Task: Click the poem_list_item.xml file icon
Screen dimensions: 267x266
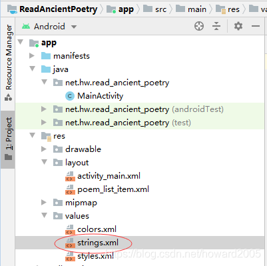Action: [x=70, y=189]
